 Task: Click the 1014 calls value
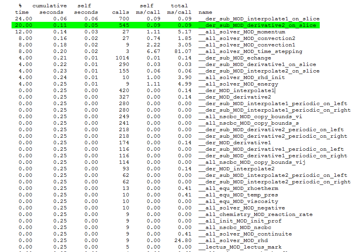(x=122, y=58)
